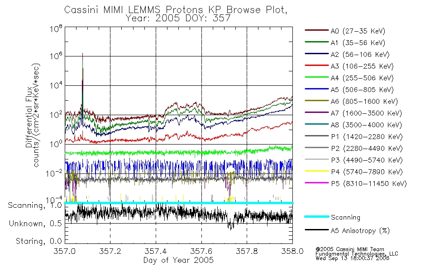
Task: Click the x-axis tick label 357.2
Action: [110, 251]
